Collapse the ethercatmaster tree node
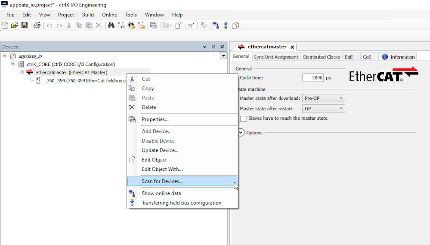430x245 pixels. (22, 72)
